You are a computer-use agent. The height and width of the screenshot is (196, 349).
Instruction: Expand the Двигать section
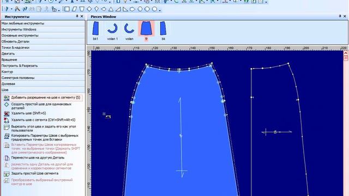(43, 53)
